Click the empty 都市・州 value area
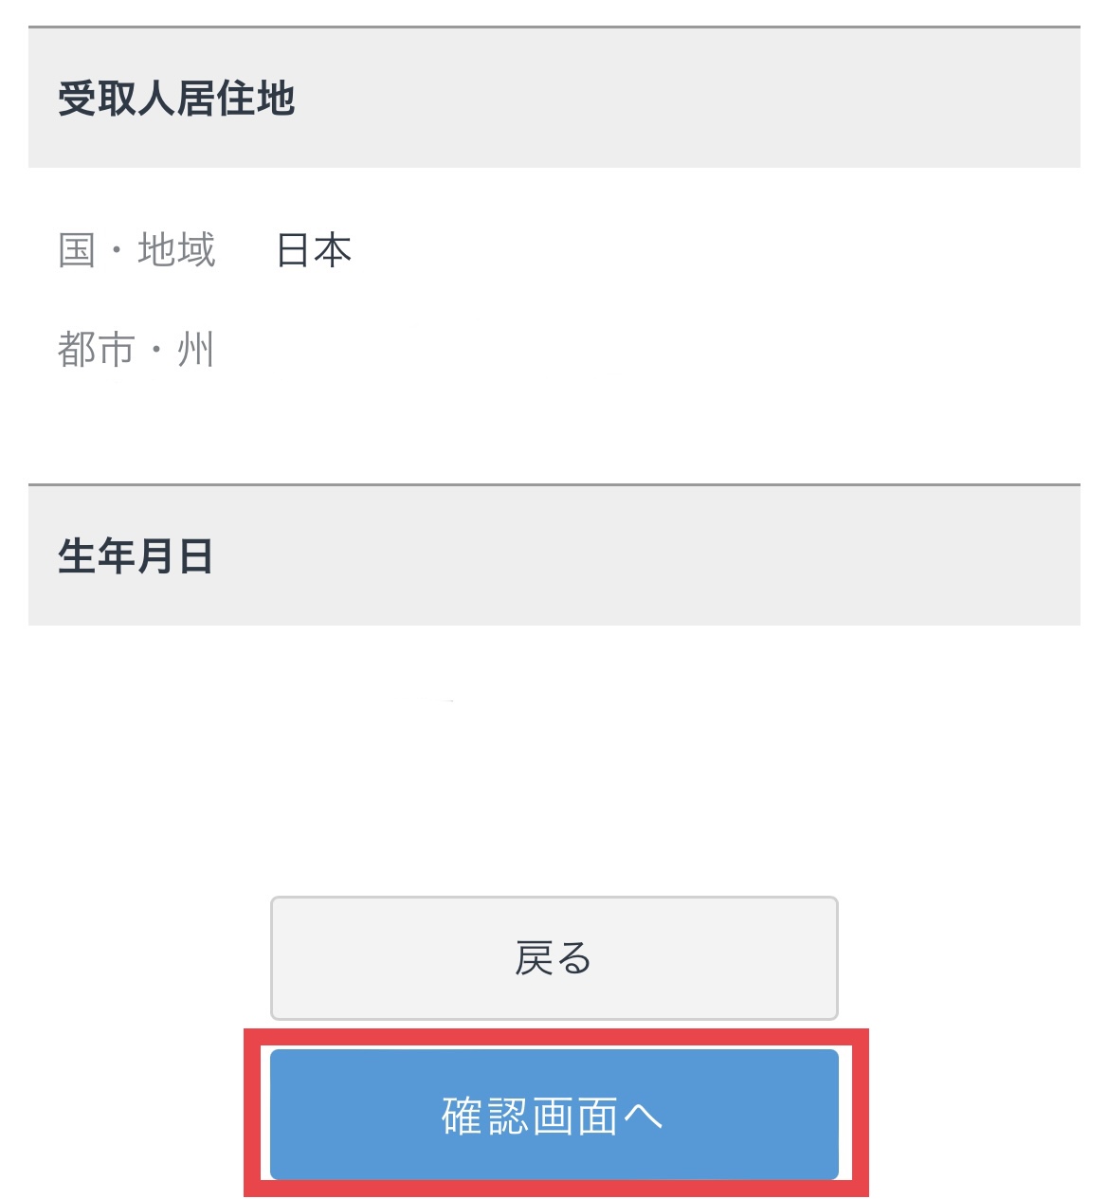The image size is (1108, 1199). [x=663, y=350]
